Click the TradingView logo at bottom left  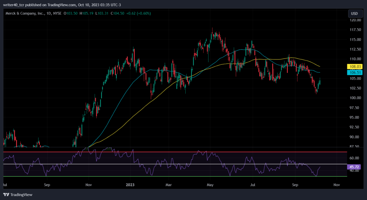(x=18, y=195)
